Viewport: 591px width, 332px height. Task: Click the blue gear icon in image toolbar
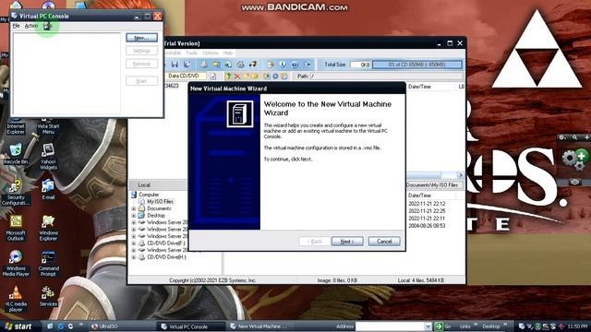coord(275,77)
